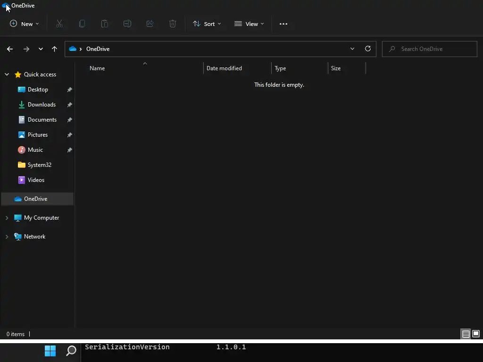This screenshot has width=483, height=362.
Task: Open the See more ellipsis menu
Action: pyautogui.click(x=283, y=24)
